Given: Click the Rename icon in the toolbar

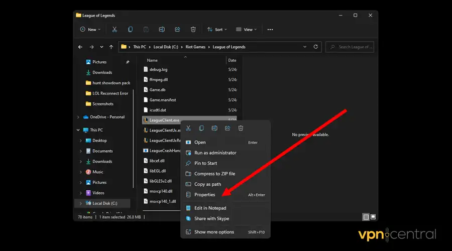Looking at the screenshot, I should 162,30.
